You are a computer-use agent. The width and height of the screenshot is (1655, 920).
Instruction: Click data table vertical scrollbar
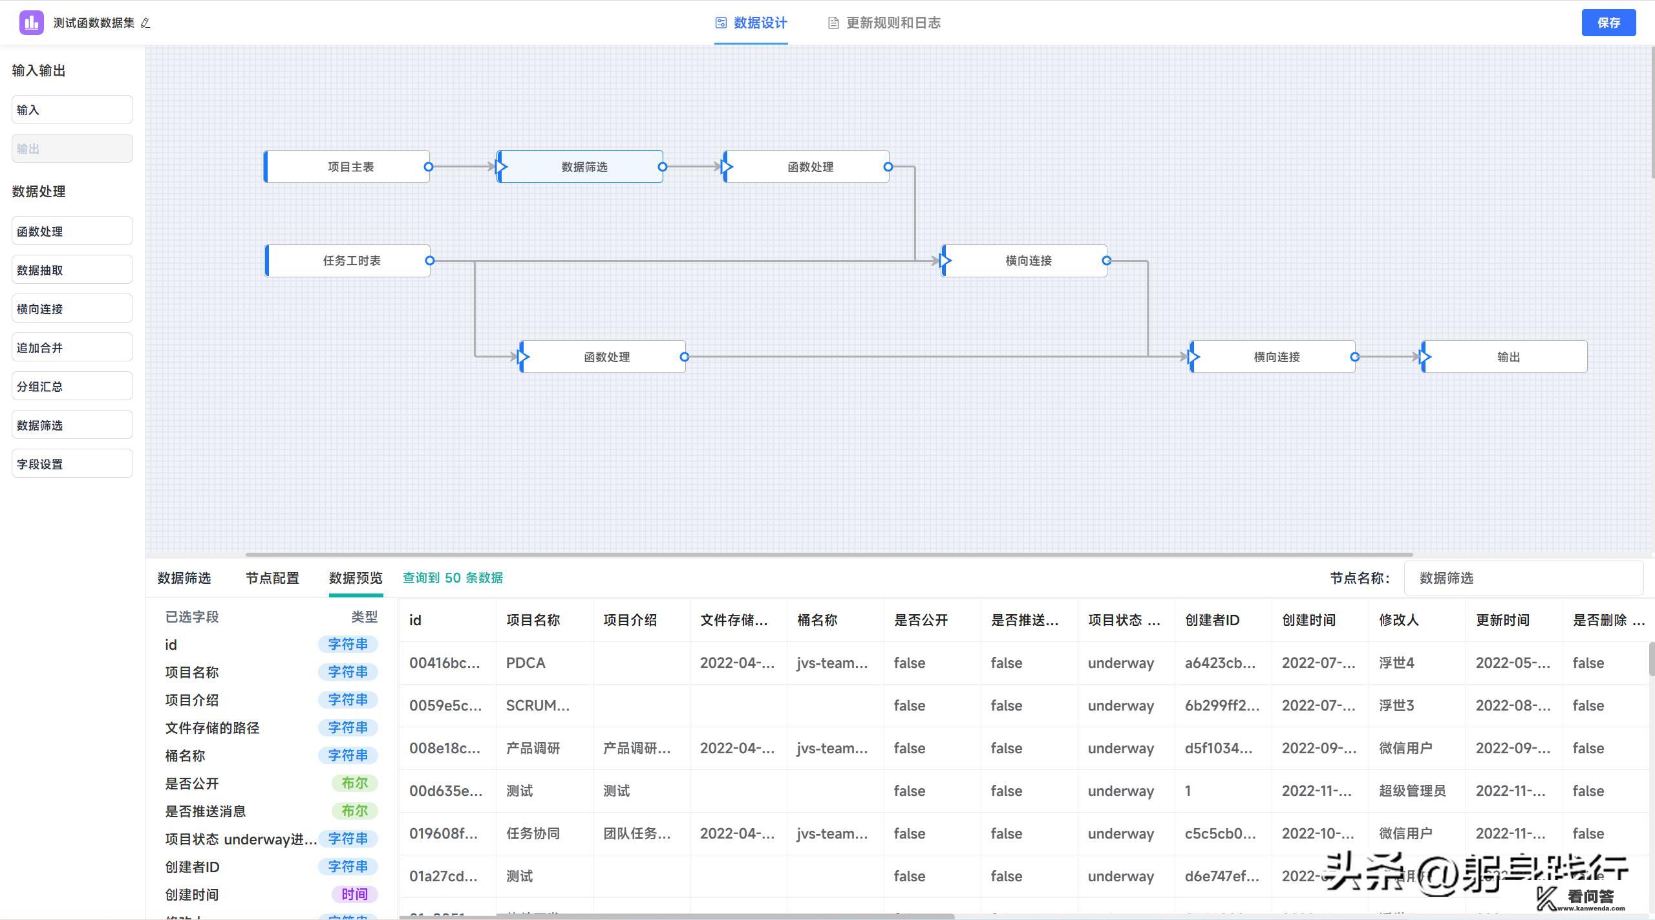(x=1651, y=658)
